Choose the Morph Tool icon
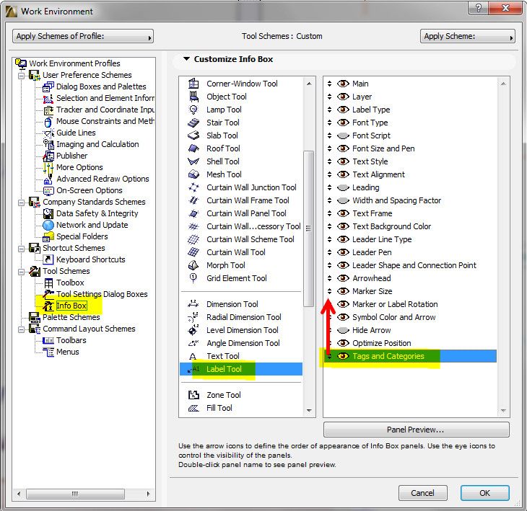The height and width of the screenshot is (511, 527). 193,265
